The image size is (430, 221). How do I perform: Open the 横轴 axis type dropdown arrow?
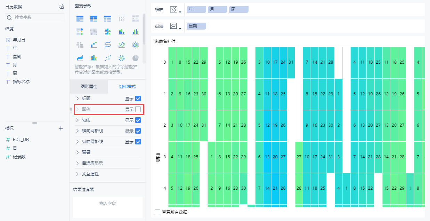180,12
